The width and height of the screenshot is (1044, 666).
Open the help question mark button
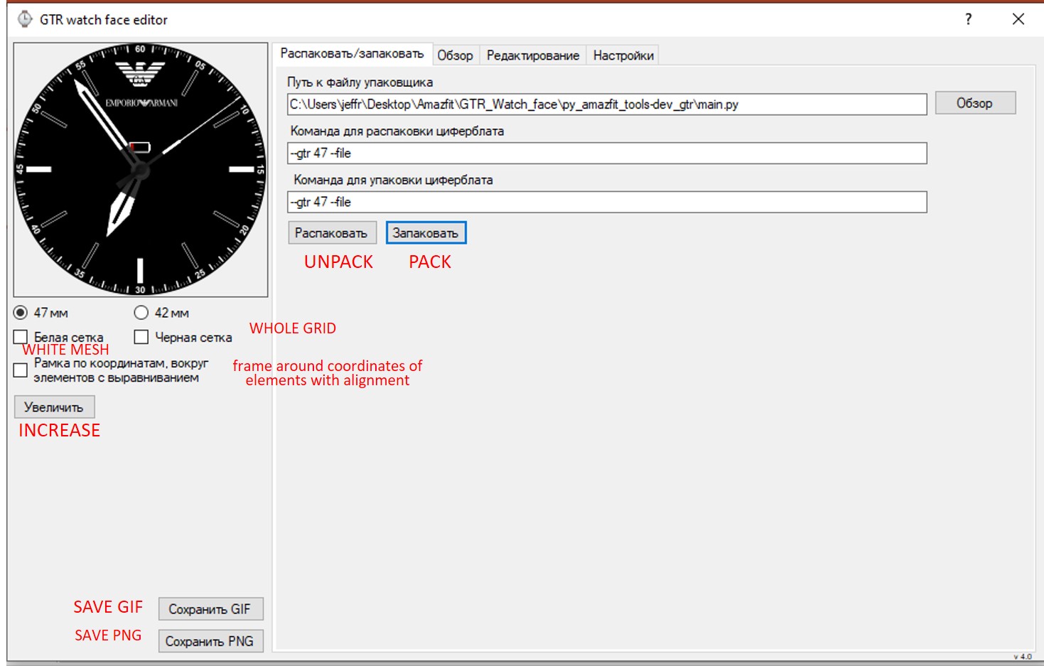point(968,19)
